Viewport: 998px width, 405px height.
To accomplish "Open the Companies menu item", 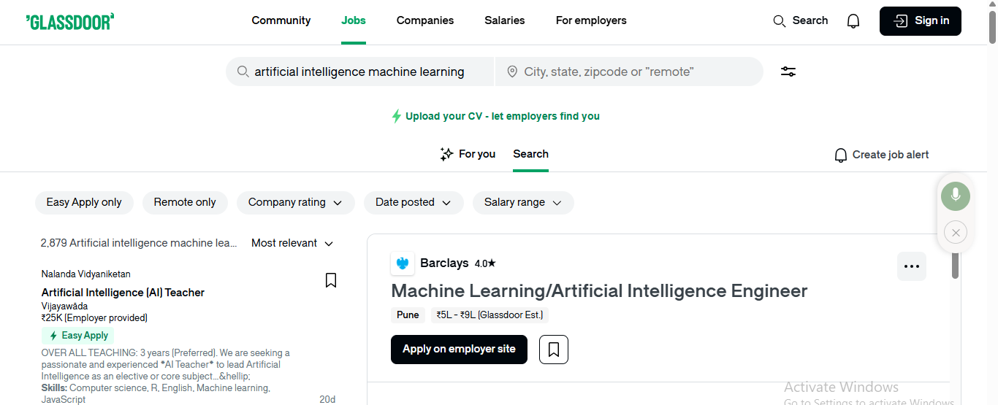I will (424, 20).
